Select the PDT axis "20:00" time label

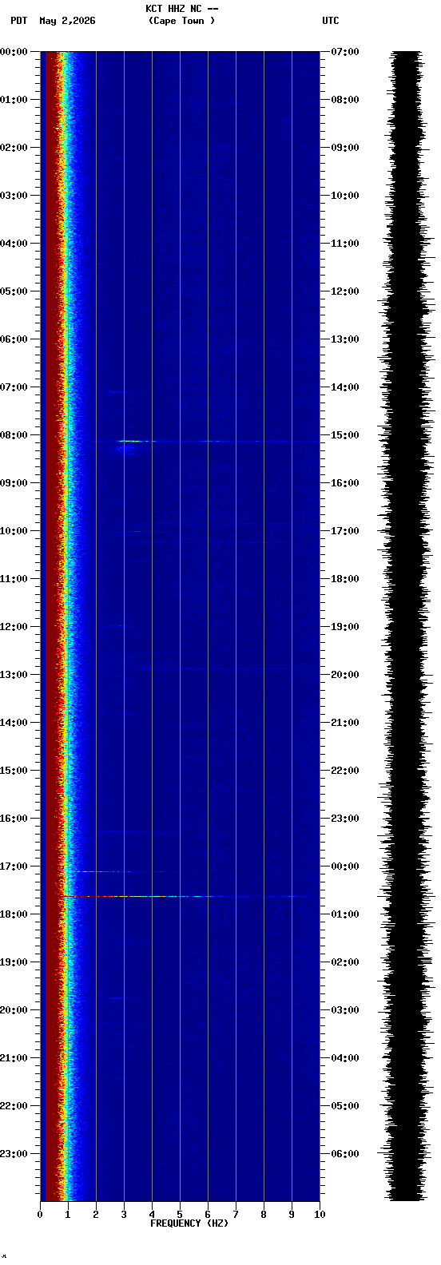(x=14, y=1010)
